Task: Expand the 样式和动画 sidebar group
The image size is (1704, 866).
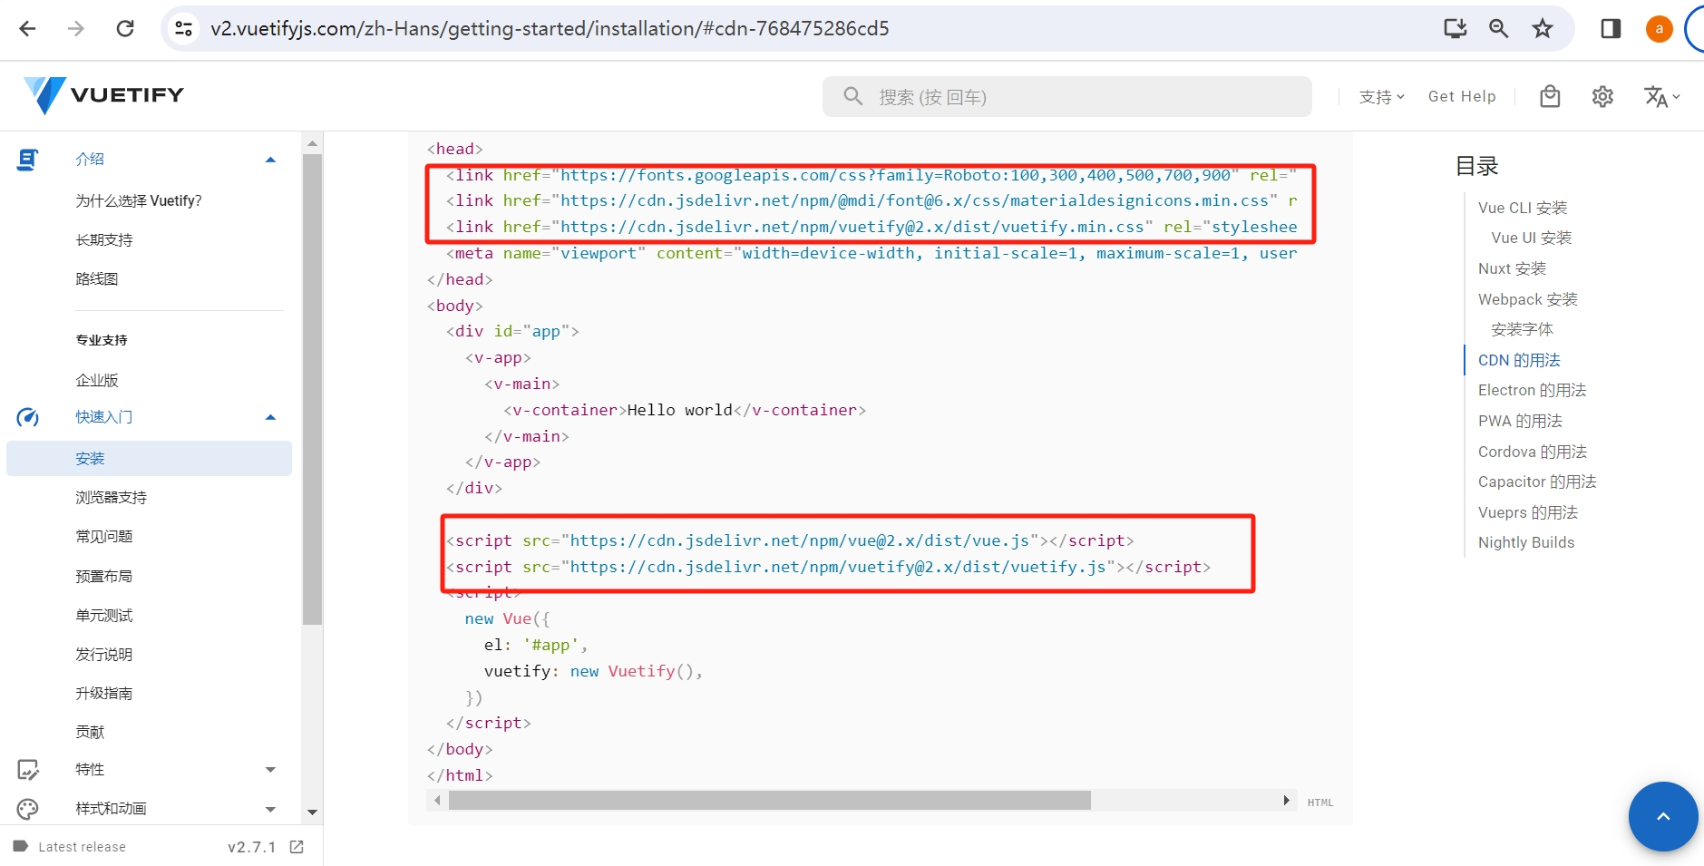Action: (x=270, y=809)
